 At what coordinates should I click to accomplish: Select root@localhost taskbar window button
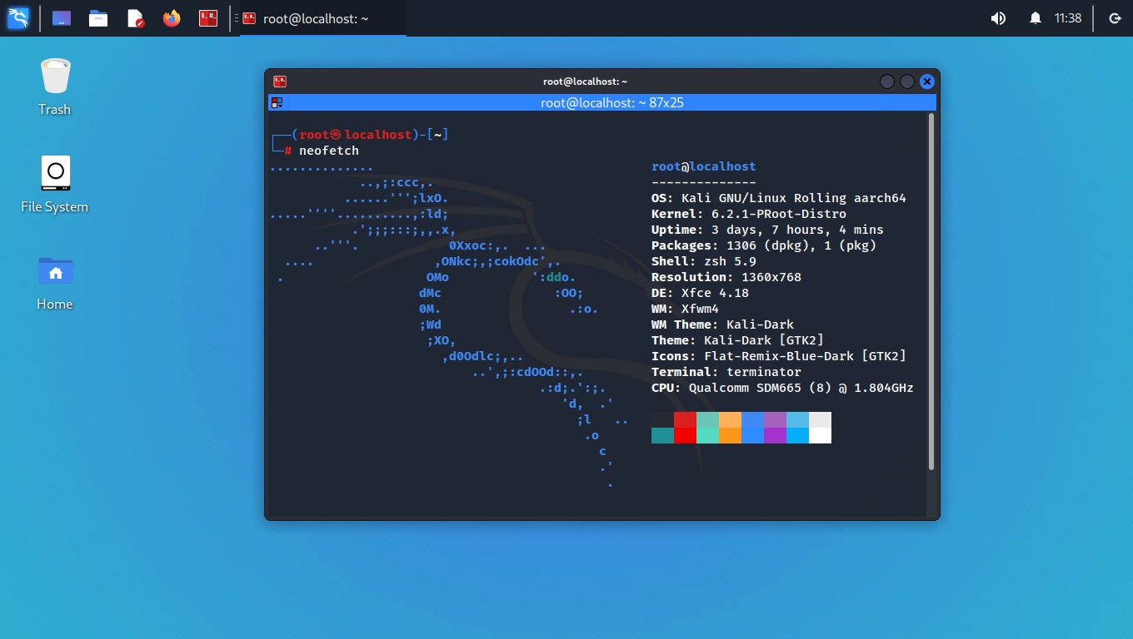(323, 18)
